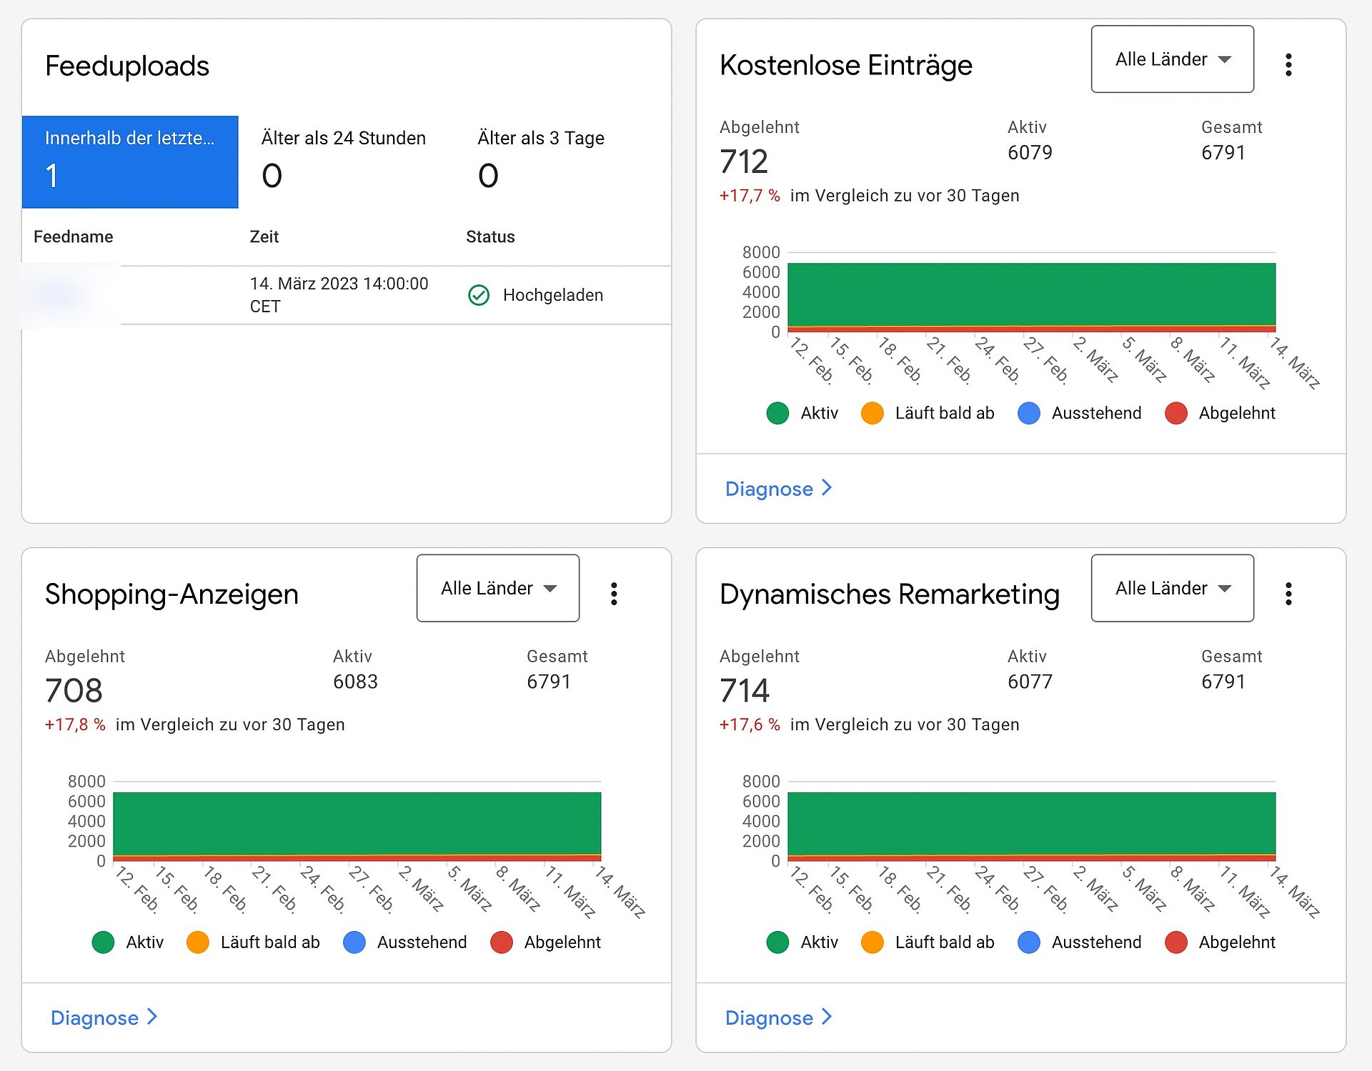This screenshot has height=1071, width=1372.
Task: Click the Feeduploads card title
Action: coord(127,66)
